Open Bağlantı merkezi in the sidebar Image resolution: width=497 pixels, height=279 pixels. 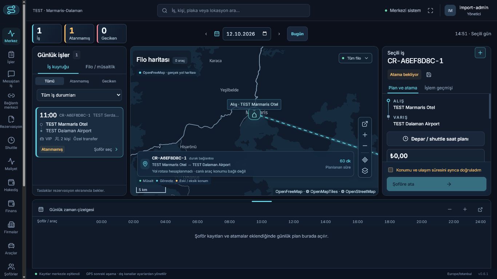click(11, 101)
